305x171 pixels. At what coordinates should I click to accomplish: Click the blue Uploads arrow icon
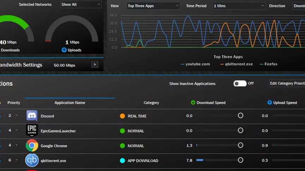[64, 50]
